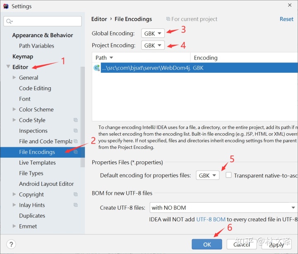Open the Keymap settings page
298x254 pixels.
click(x=23, y=56)
